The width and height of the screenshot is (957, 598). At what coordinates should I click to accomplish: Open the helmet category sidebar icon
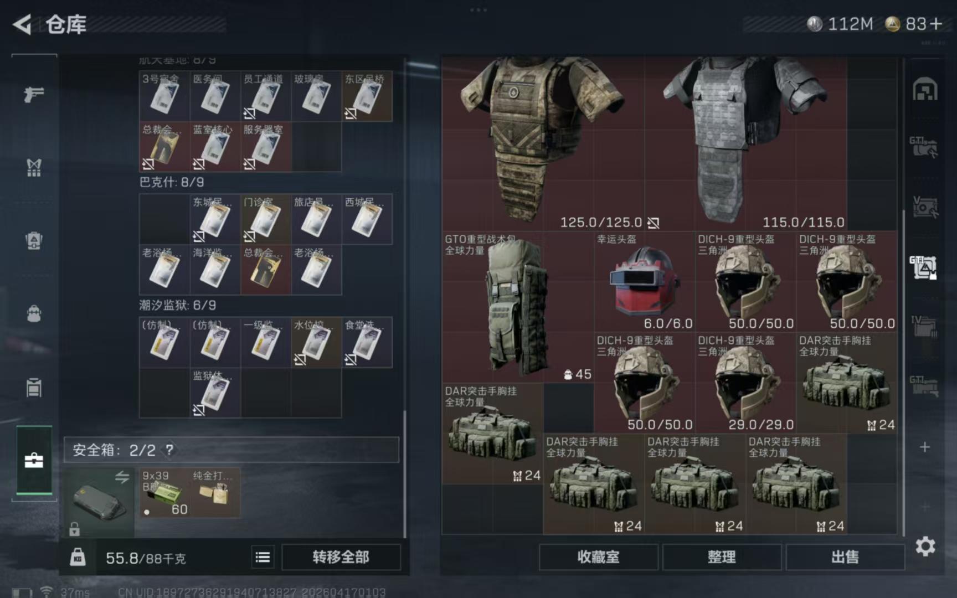34,240
